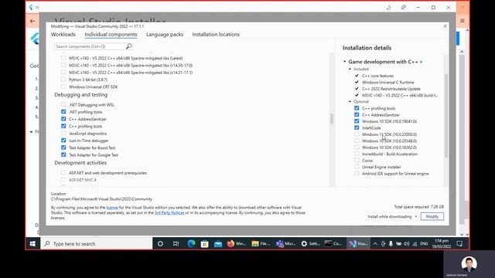Screen dimensions: 495x278
Task: Click the Modify button
Action: pyautogui.click(x=432, y=216)
